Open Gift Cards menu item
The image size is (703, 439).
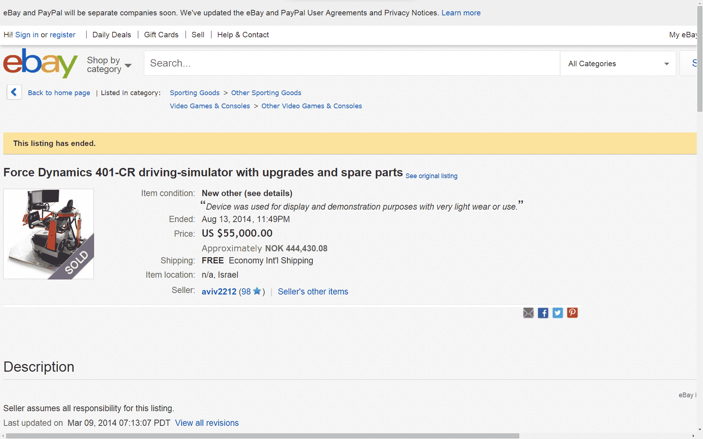pos(161,35)
